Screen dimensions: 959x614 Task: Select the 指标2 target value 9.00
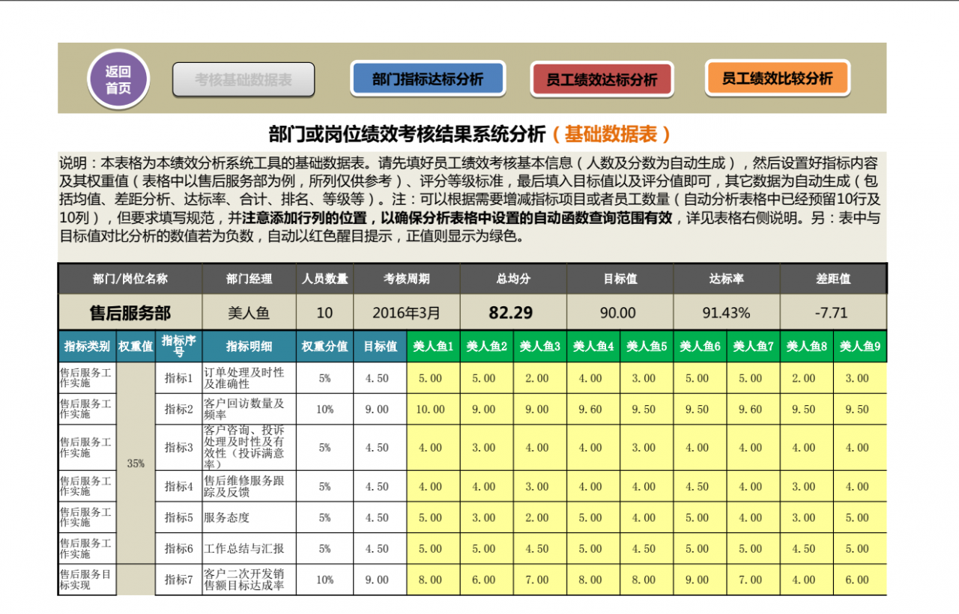[x=380, y=409]
